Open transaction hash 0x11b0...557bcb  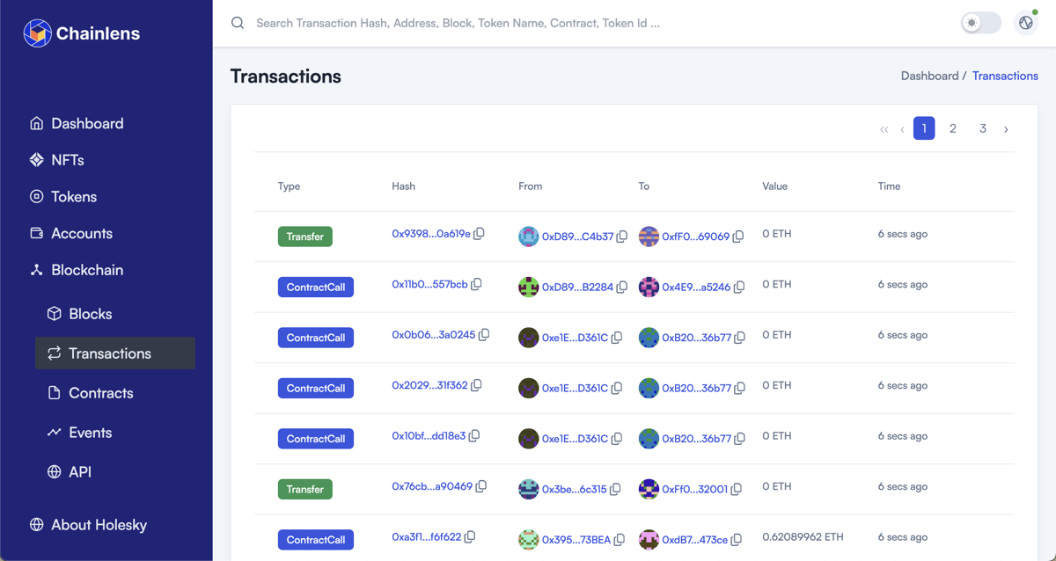point(429,284)
